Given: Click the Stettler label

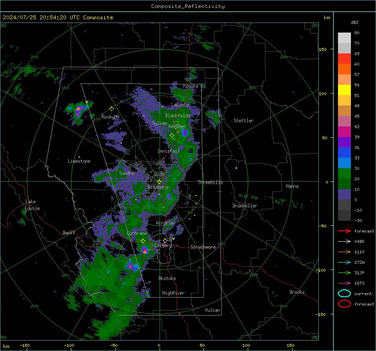Looking at the screenshot, I should click(x=244, y=121).
